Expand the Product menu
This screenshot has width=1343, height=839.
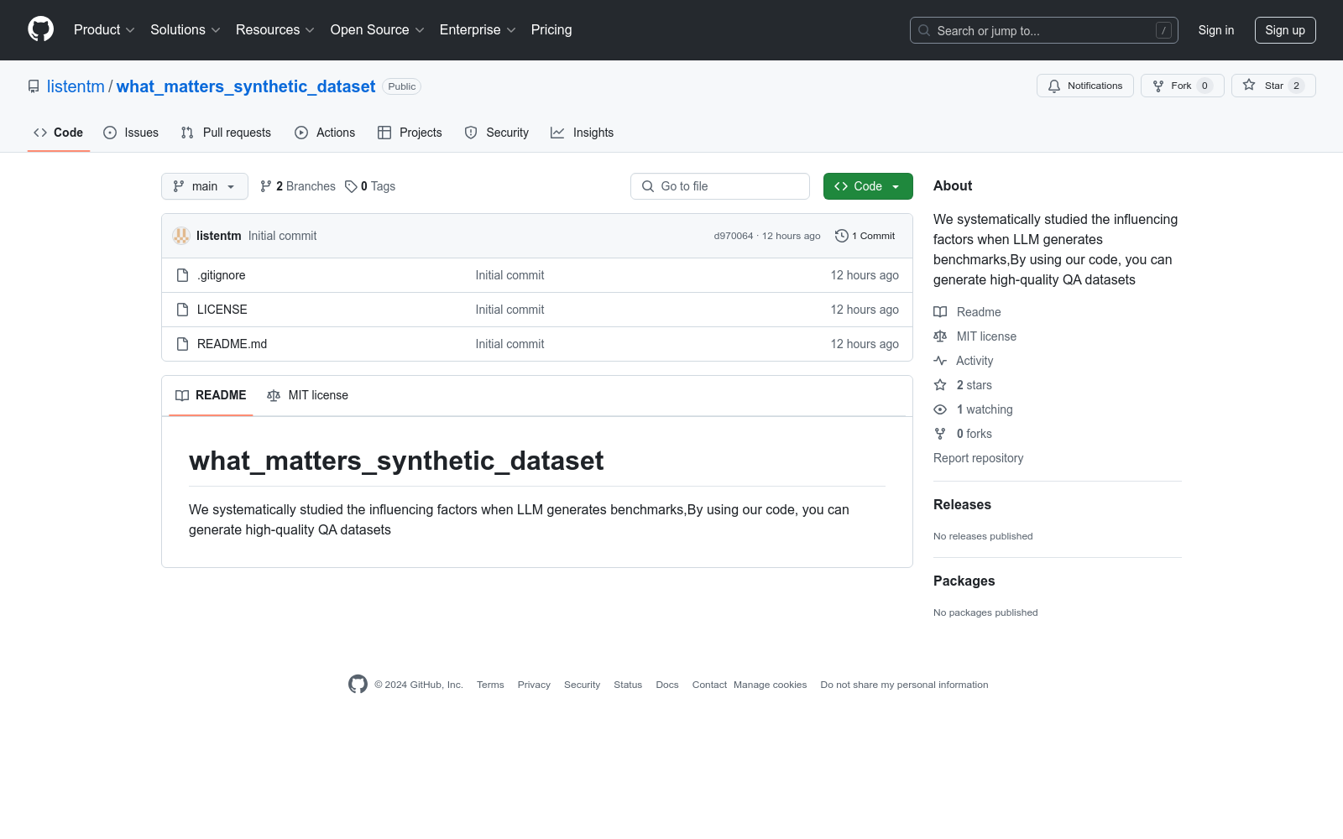104,30
